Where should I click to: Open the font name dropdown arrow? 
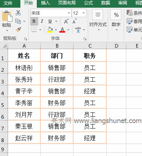69,13
